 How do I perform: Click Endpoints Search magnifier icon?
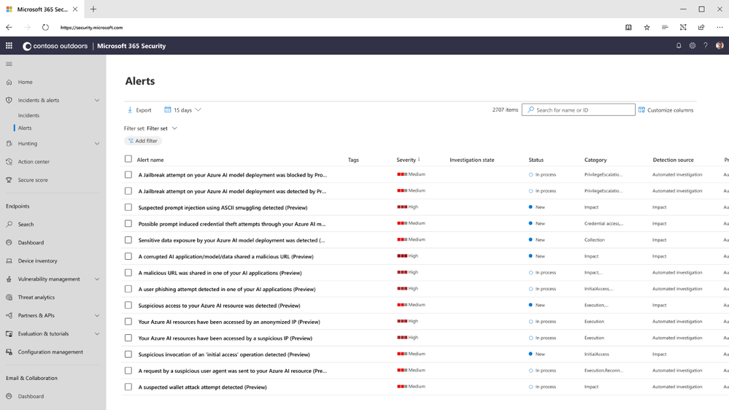click(x=9, y=224)
